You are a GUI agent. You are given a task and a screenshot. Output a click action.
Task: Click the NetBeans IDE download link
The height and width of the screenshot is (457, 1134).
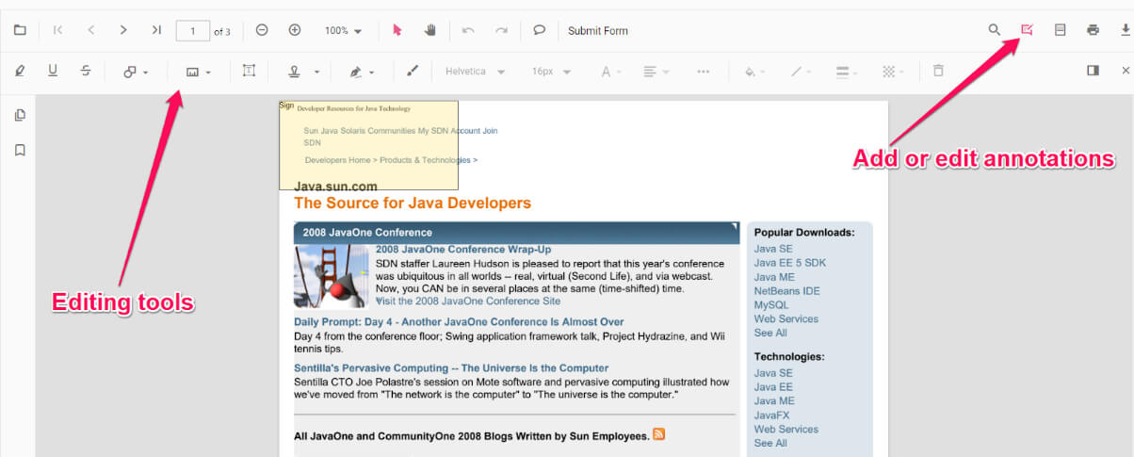pyautogui.click(x=787, y=291)
